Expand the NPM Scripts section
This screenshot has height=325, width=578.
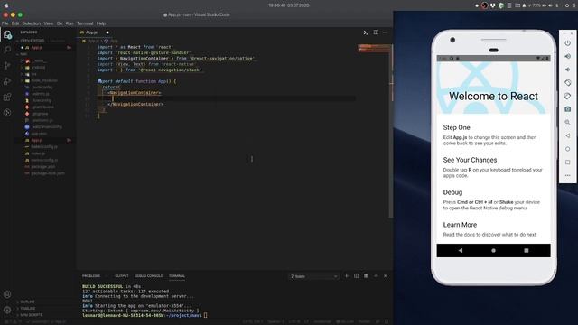pyautogui.click(x=31, y=315)
